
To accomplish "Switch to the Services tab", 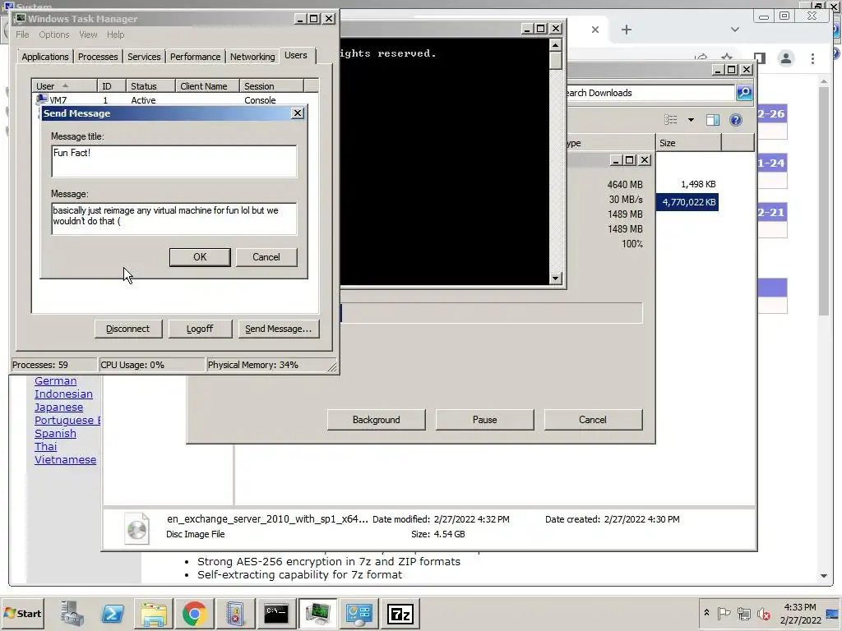I will point(144,57).
